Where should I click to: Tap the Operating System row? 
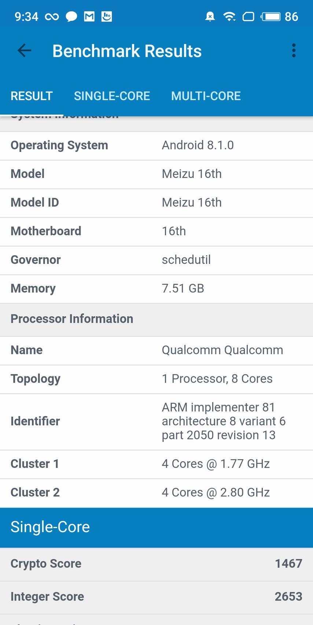pyautogui.click(x=156, y=145)
